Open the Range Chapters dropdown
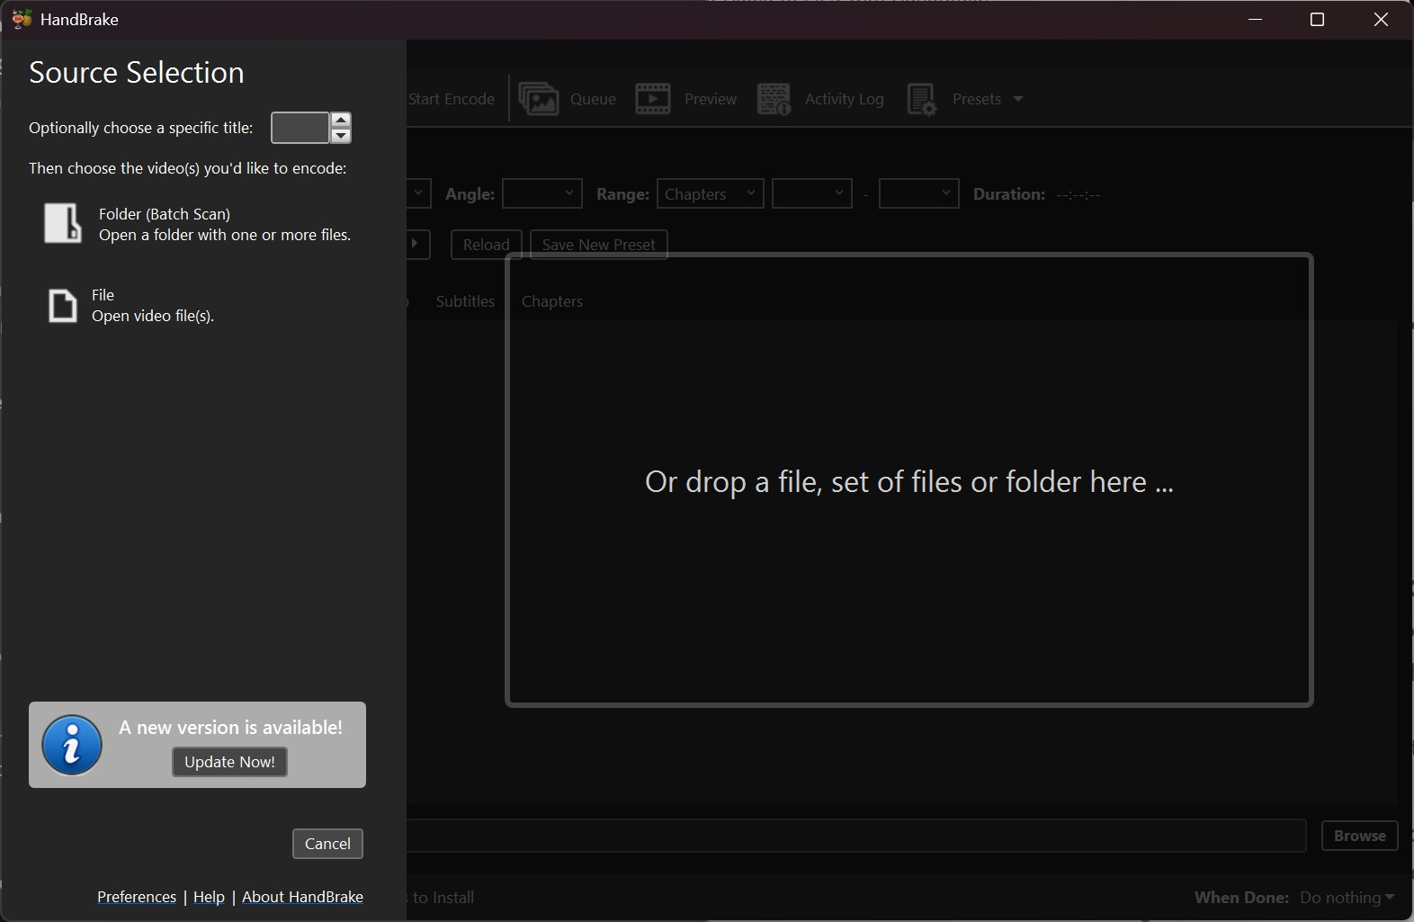1414x922 pixels. (x=710, y=193)
